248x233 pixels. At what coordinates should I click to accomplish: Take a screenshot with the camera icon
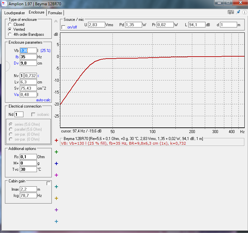(231, 12)
